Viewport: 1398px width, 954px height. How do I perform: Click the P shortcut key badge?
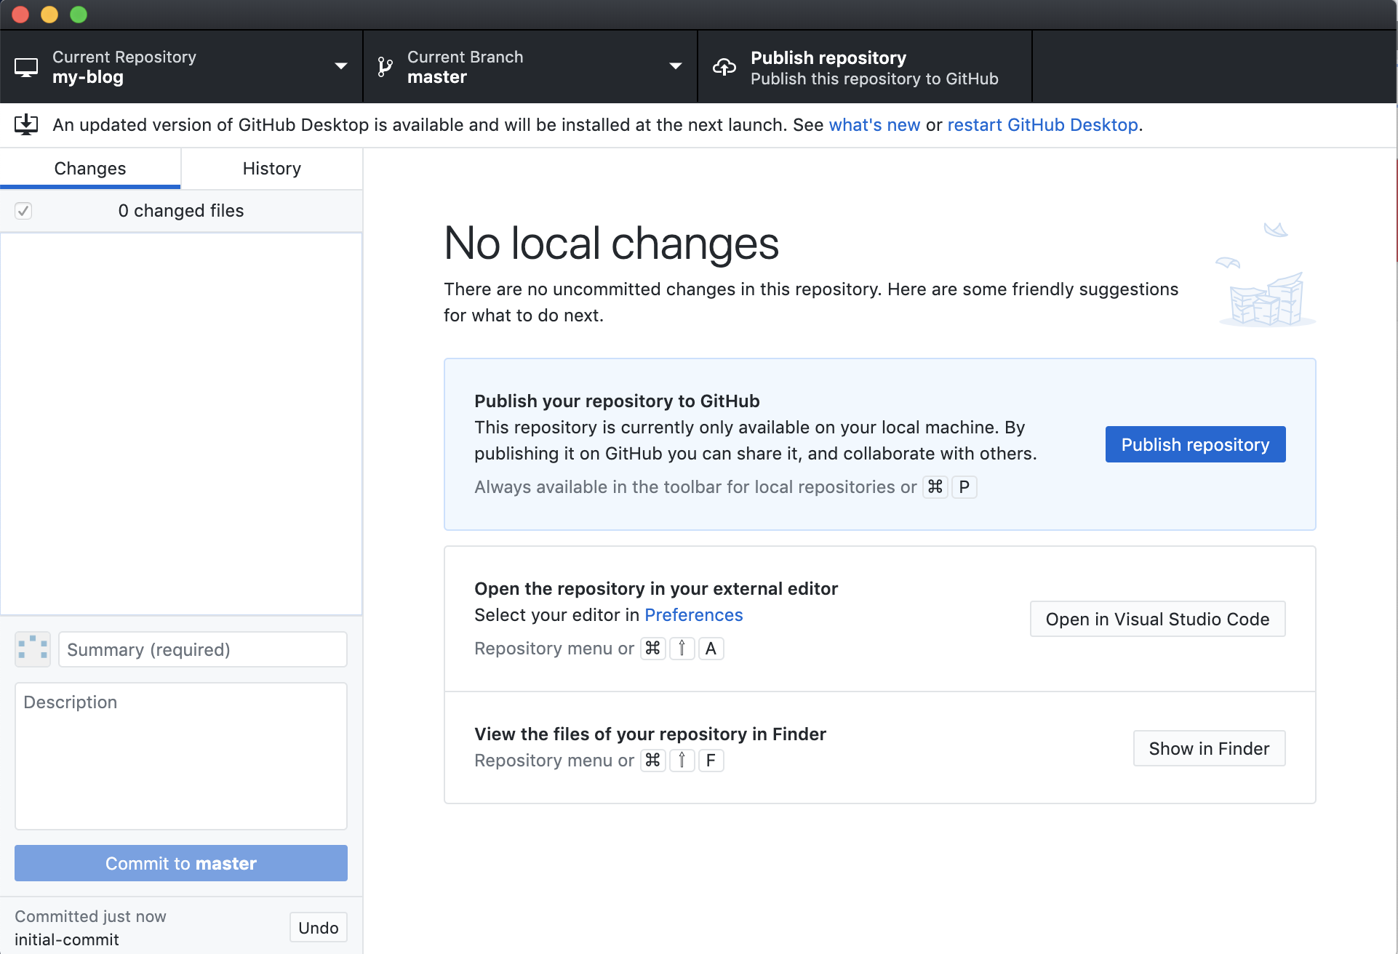point(964,487)
